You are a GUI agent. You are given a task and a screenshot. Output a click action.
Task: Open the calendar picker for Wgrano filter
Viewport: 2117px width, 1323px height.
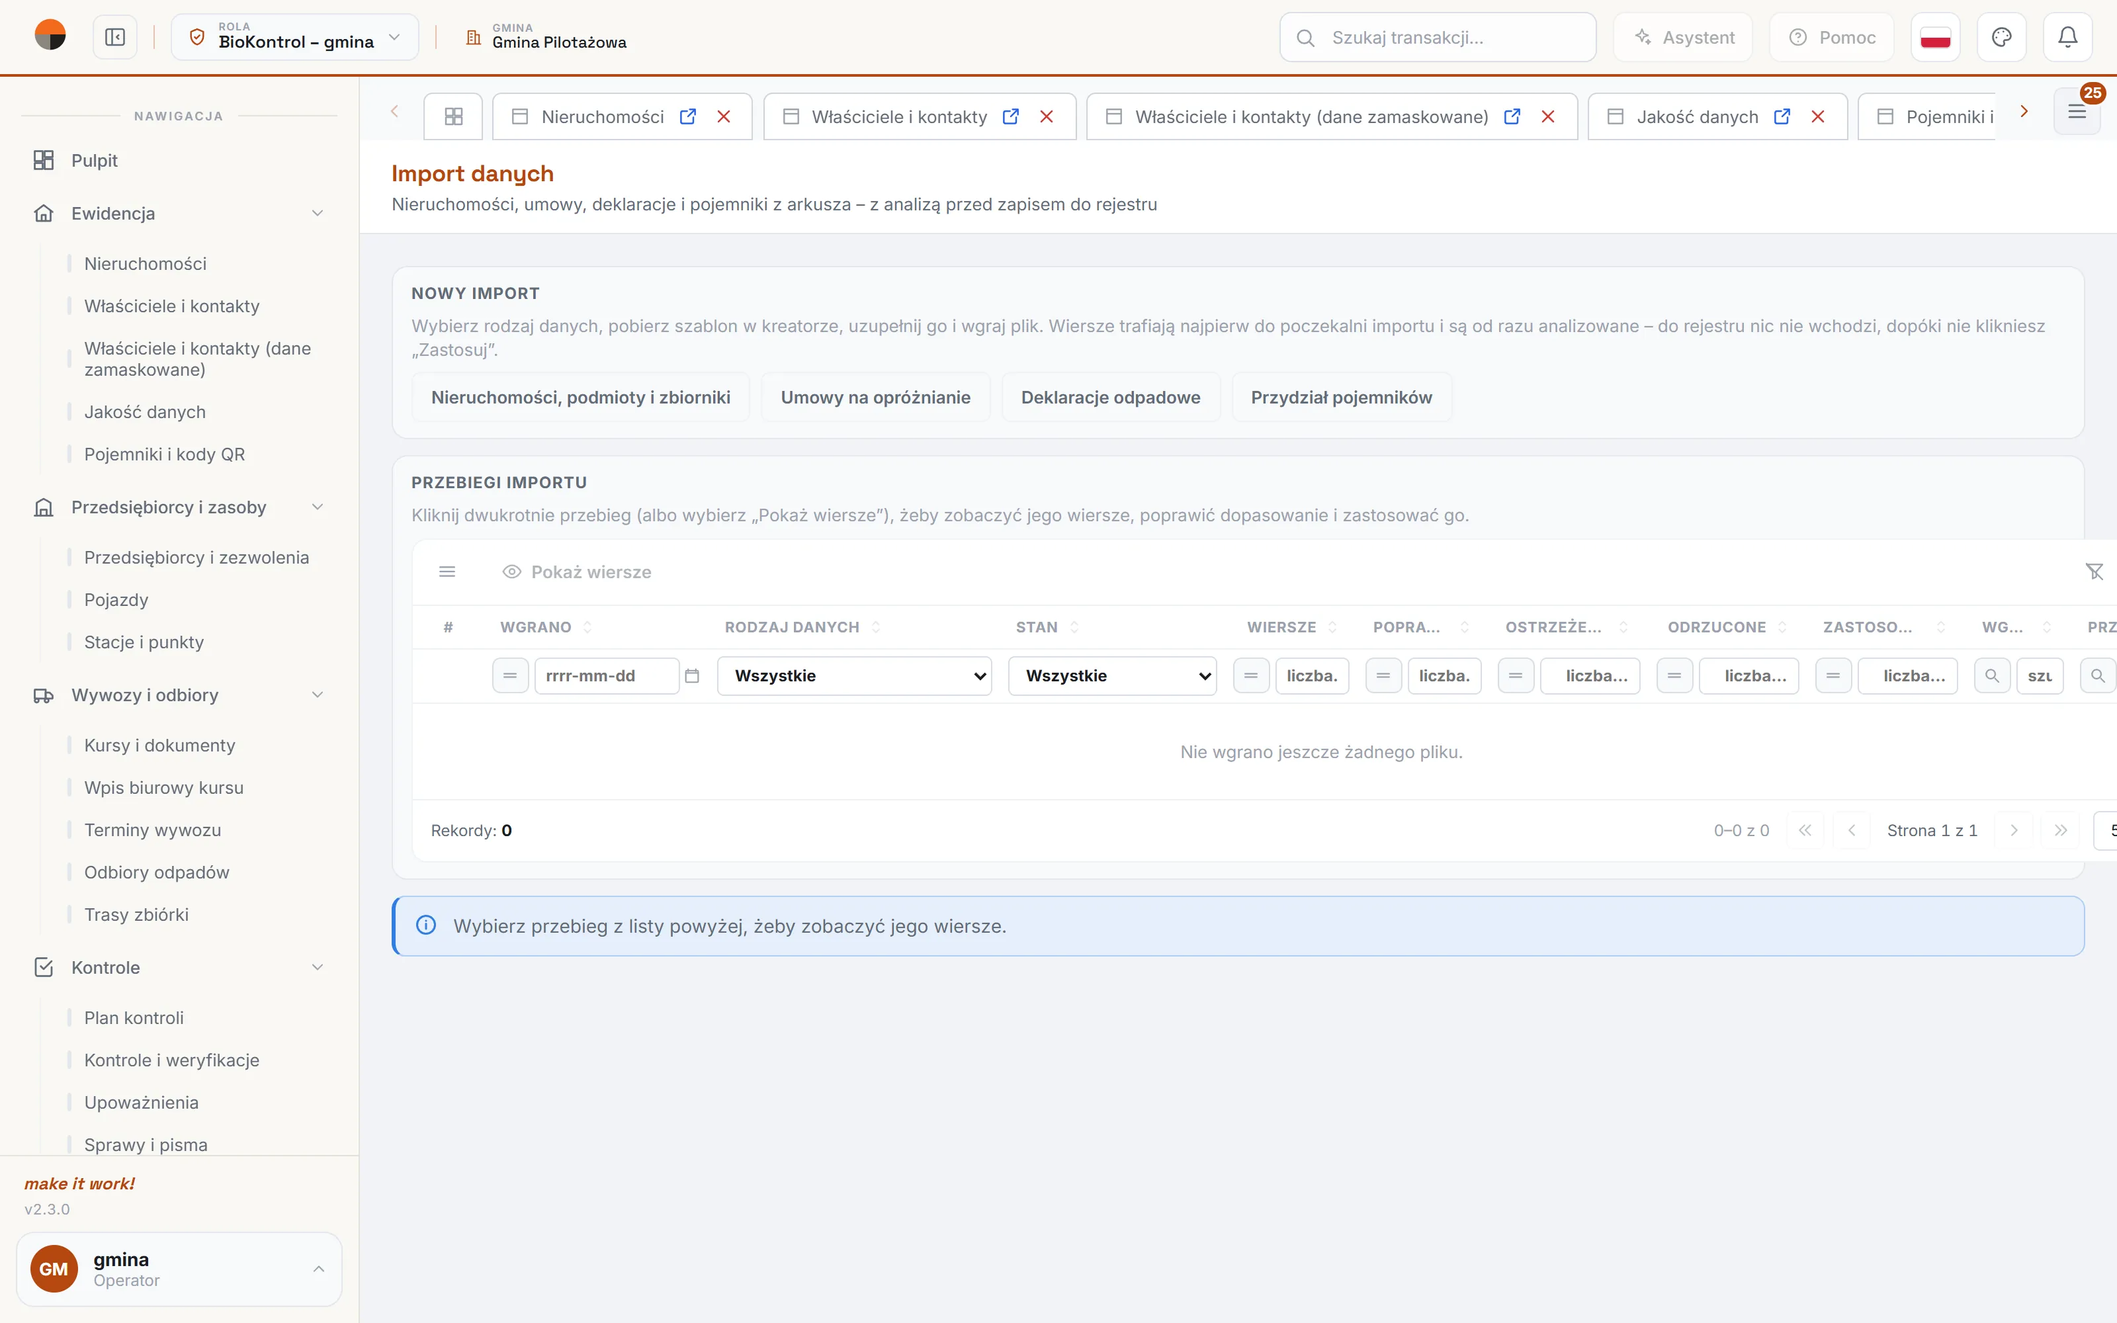(x=692, y=675)
